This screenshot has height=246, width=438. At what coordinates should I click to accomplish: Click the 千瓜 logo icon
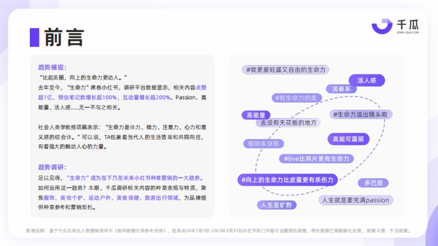[x=381, y=26]
